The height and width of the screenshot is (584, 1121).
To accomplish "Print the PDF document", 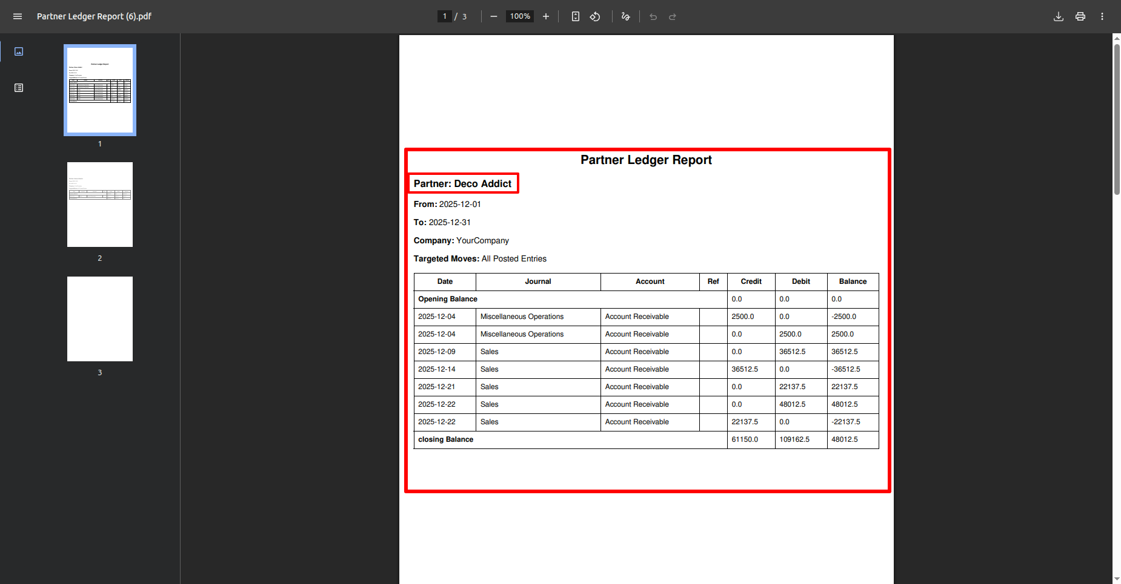I will click(x=1080, y=16).
